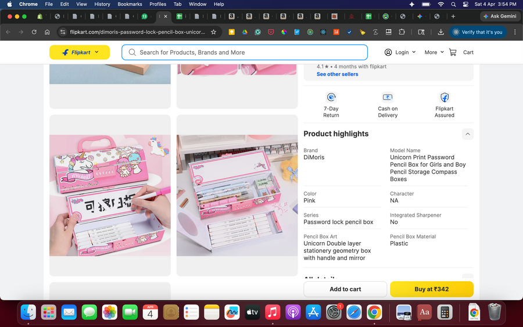
Task: Open Calendar from the Dock
Action: point(151,312)
